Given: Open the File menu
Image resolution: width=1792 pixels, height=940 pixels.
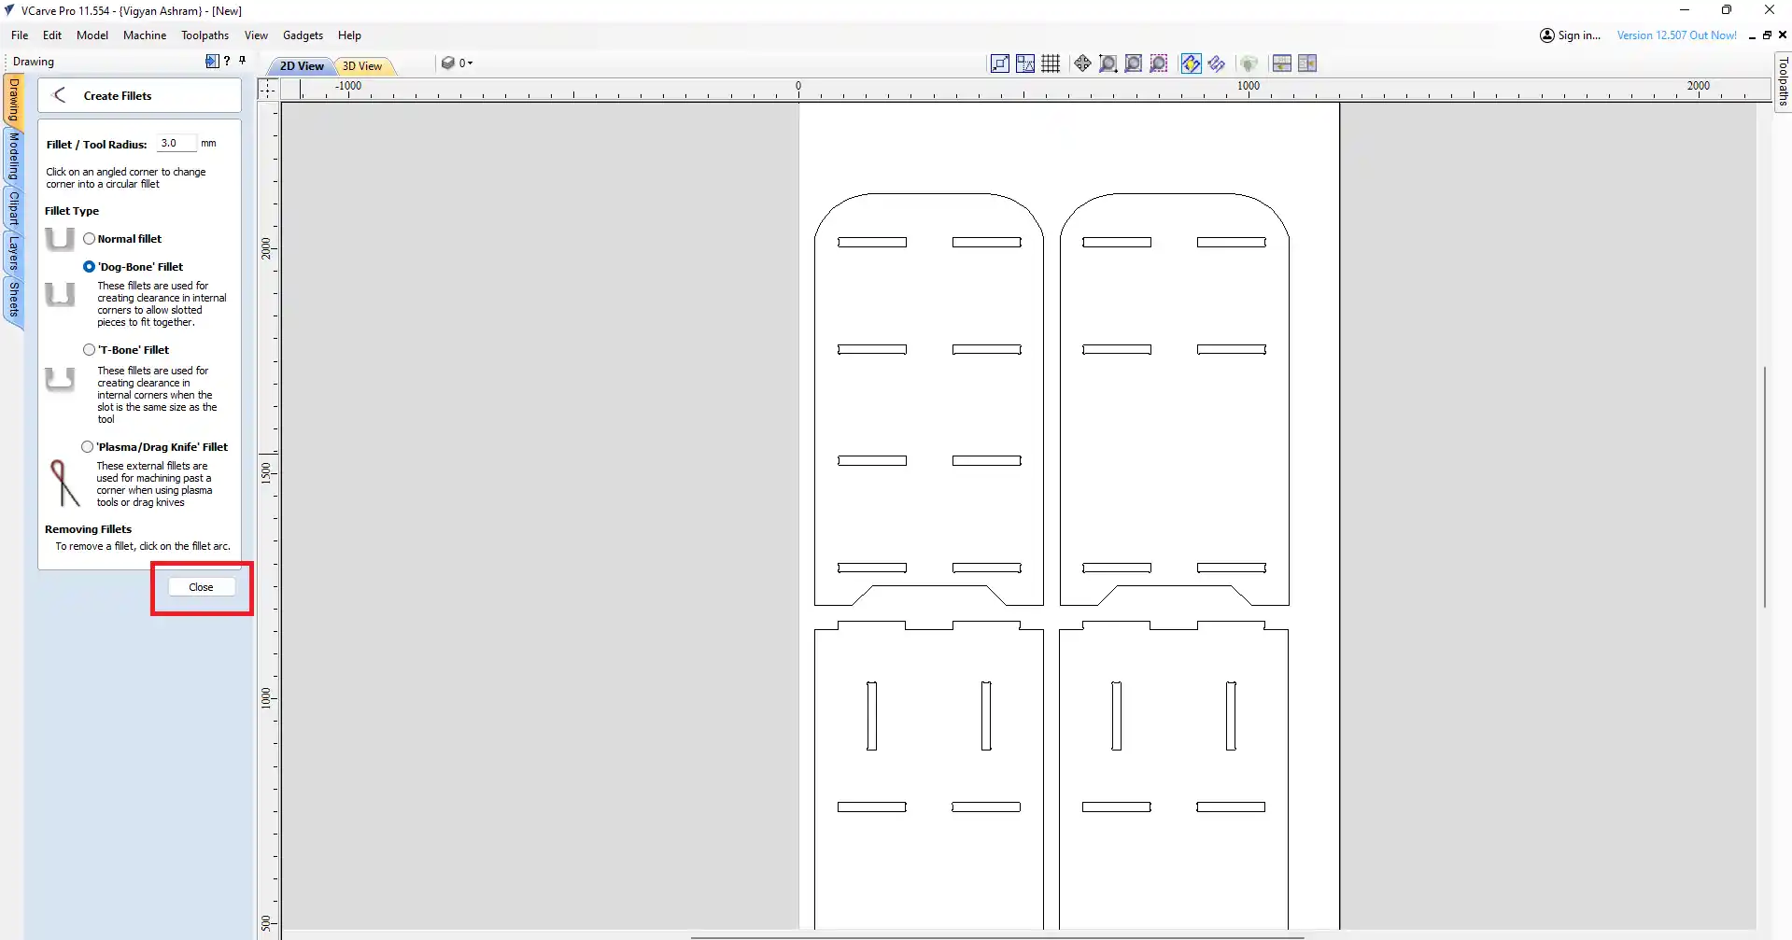Looking at the screenshot, I should pyautogui.click(x=20, y=35).
